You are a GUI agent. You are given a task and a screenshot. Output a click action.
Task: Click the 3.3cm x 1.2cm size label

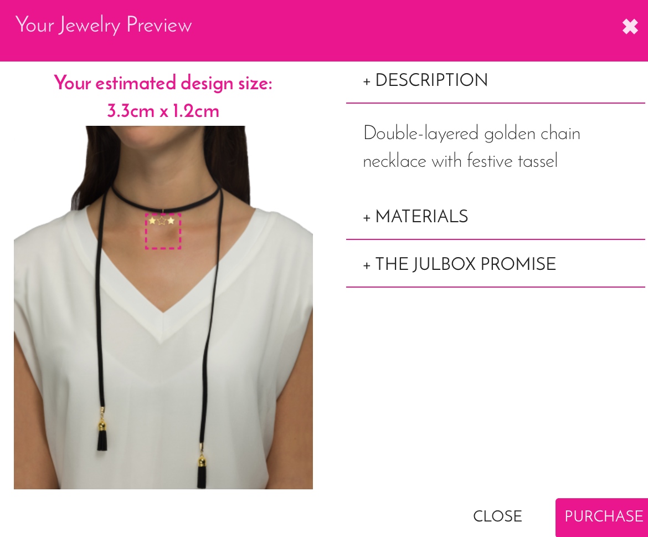click(x=163, y=111)
